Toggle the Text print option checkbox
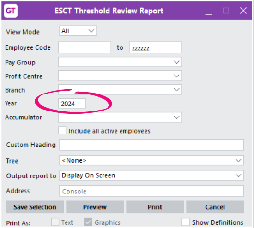The image size is (254, 228). click(55, 222)
